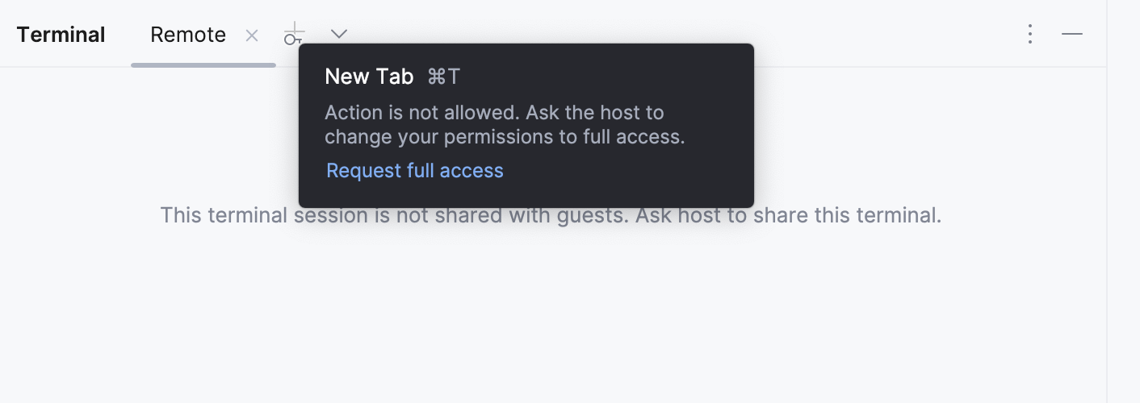This screenshot has width=1140, height=403.
Task: Click the underline indicator beneath Remote tab
Action: point(203,64)
